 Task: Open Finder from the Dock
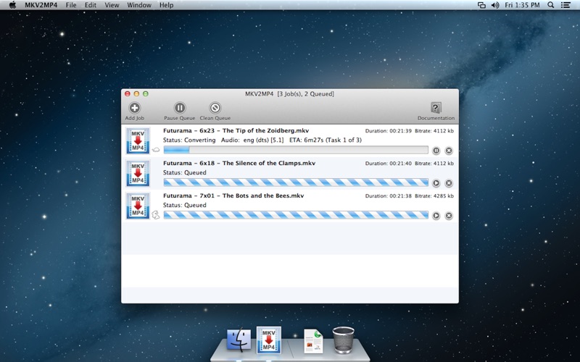point(239,339)
